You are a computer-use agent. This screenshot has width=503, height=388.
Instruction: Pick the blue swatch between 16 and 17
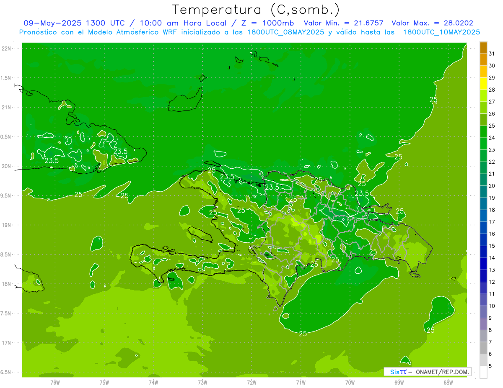click(x=484, y=228)
